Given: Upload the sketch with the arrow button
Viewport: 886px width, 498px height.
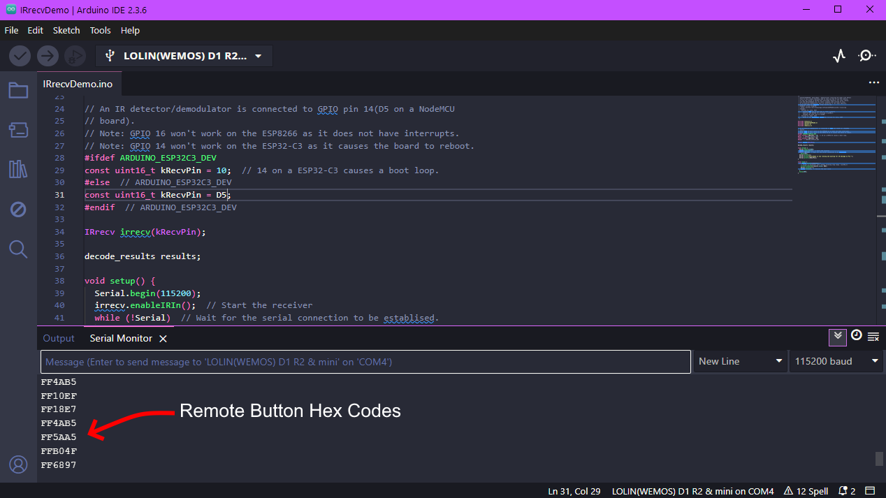Looking at the screenshot, I should [x=48, y=56].
